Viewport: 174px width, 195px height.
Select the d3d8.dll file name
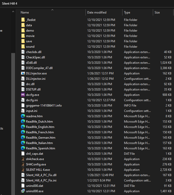[31, 63]
